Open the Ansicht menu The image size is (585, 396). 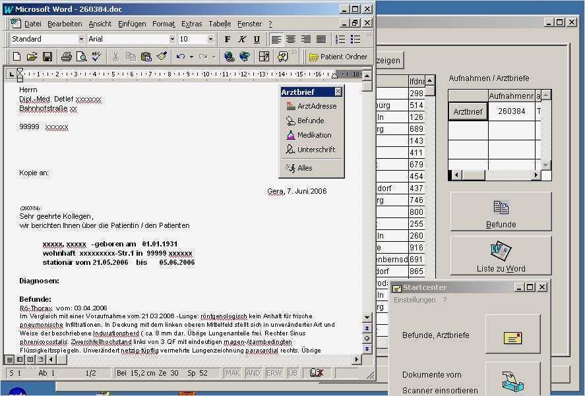[100, 24]
